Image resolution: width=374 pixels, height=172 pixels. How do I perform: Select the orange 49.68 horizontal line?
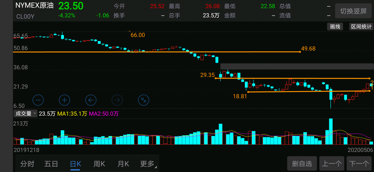pyautogui.click(x=157, y=52)
